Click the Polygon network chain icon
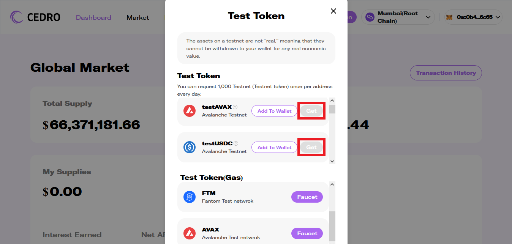The image size is (512, 244). [x=370, y=17]
